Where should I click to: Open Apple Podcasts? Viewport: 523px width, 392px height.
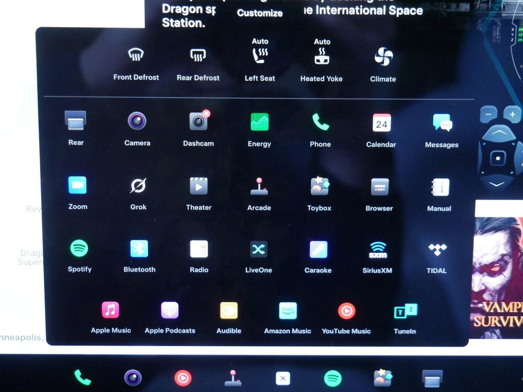[x=170, y=317]
